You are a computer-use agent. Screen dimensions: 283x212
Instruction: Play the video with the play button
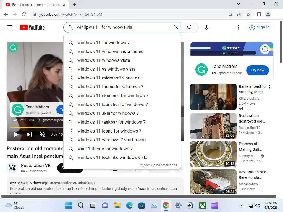pyautogui.click(x=16, y=134)
